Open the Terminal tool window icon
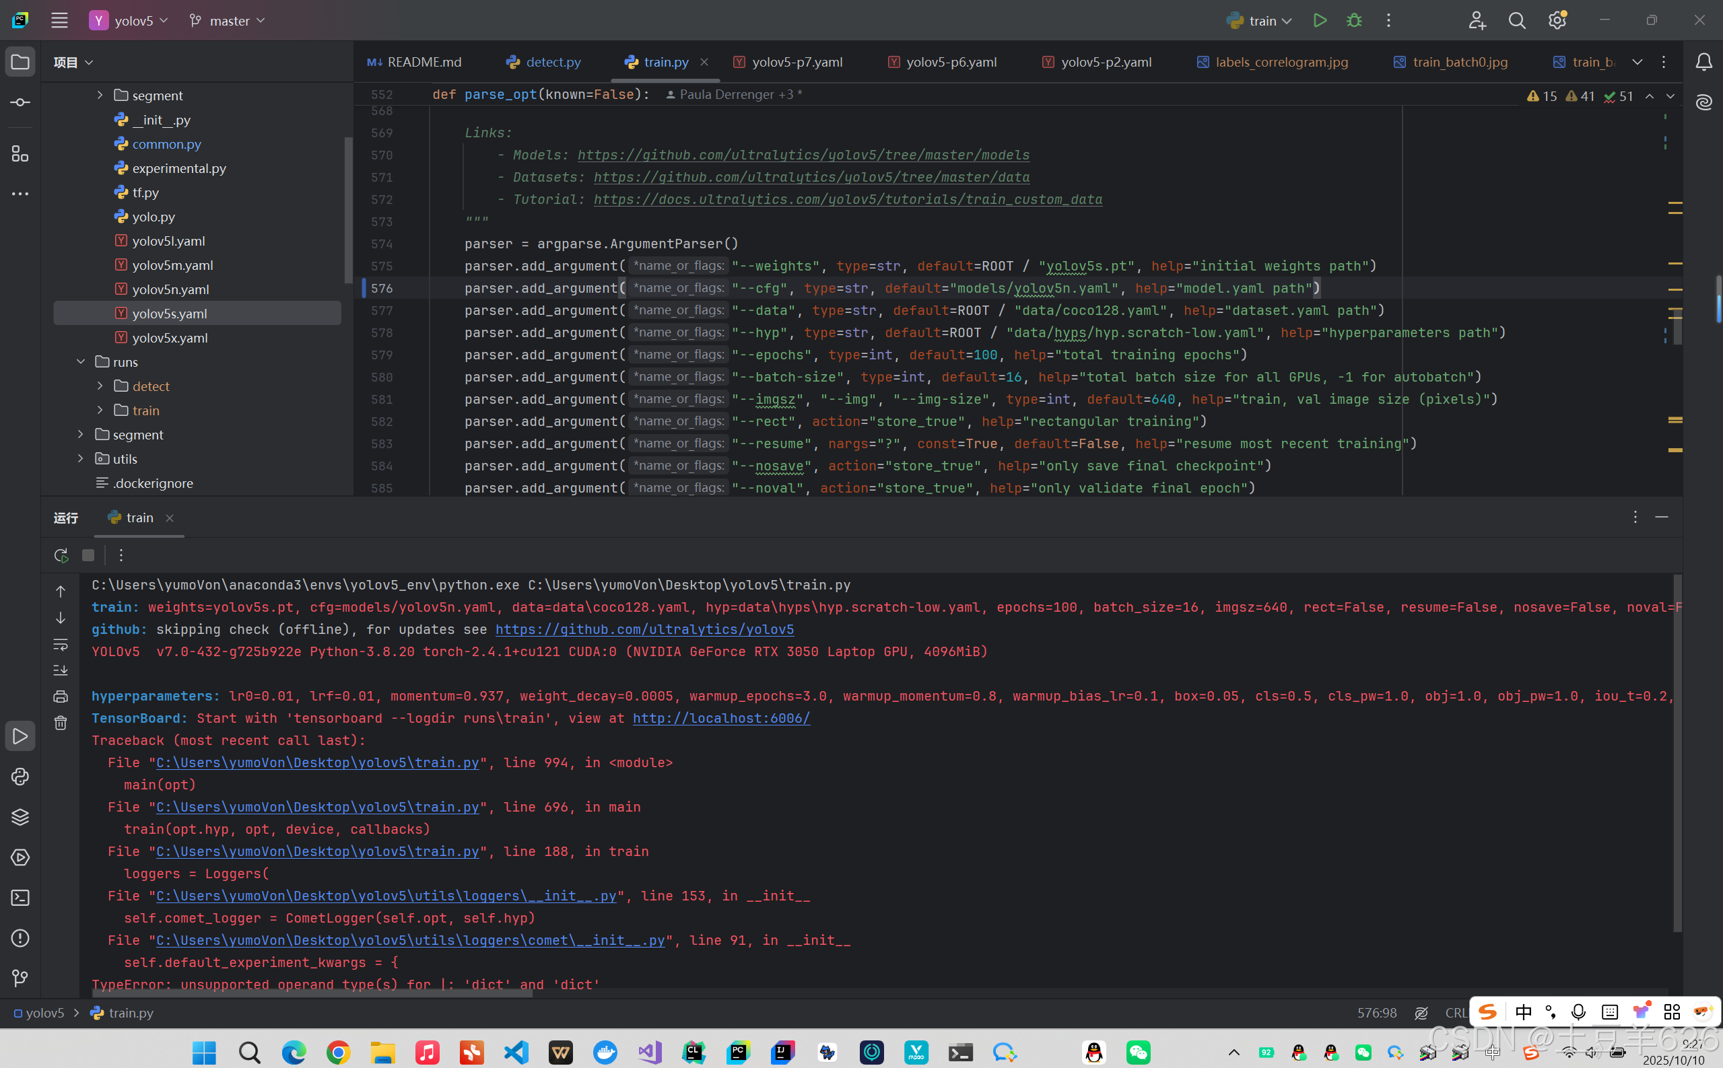Viewport: 1723px width, 1068px height. 19,897
